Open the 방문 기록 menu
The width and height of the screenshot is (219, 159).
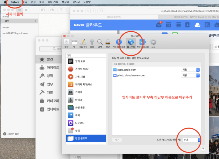point(53,2)
